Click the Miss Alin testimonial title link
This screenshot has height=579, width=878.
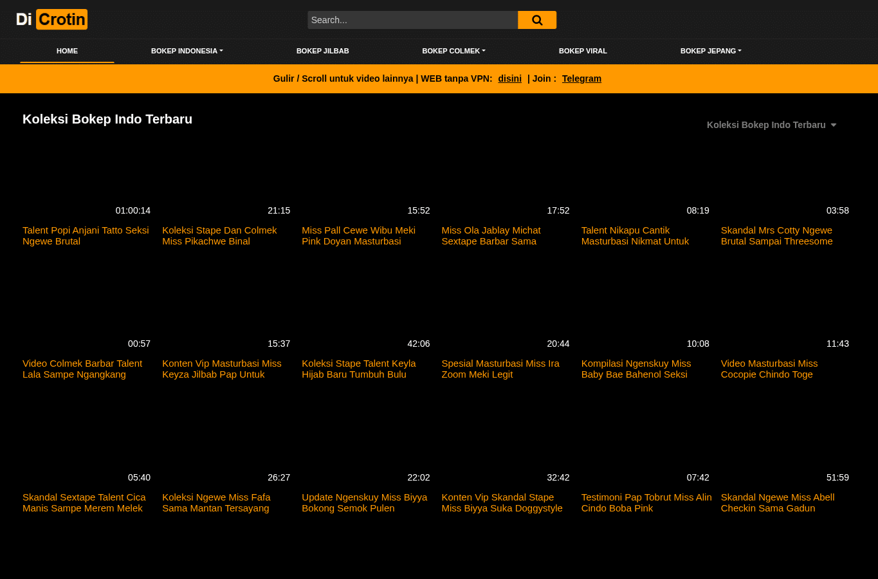646,502
